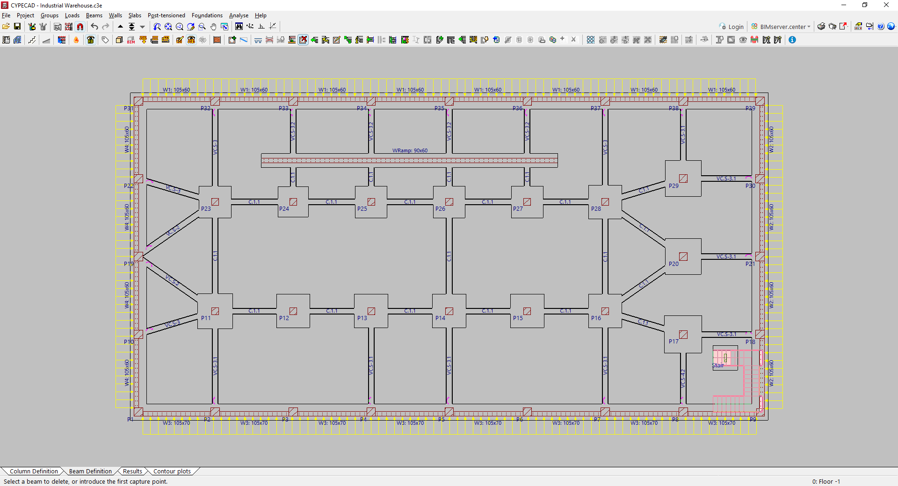Screen dimensions: 898x486
Task: Click the red BIM model icon
Action: click(x=131, y=40)
